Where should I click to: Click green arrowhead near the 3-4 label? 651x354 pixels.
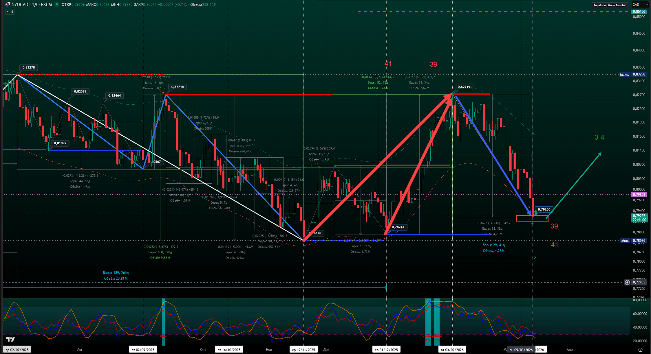click(600, 154)
